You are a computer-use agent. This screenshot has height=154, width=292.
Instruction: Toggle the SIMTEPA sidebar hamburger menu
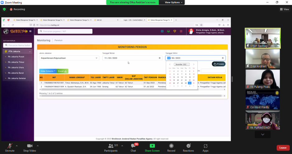(30, 31)
